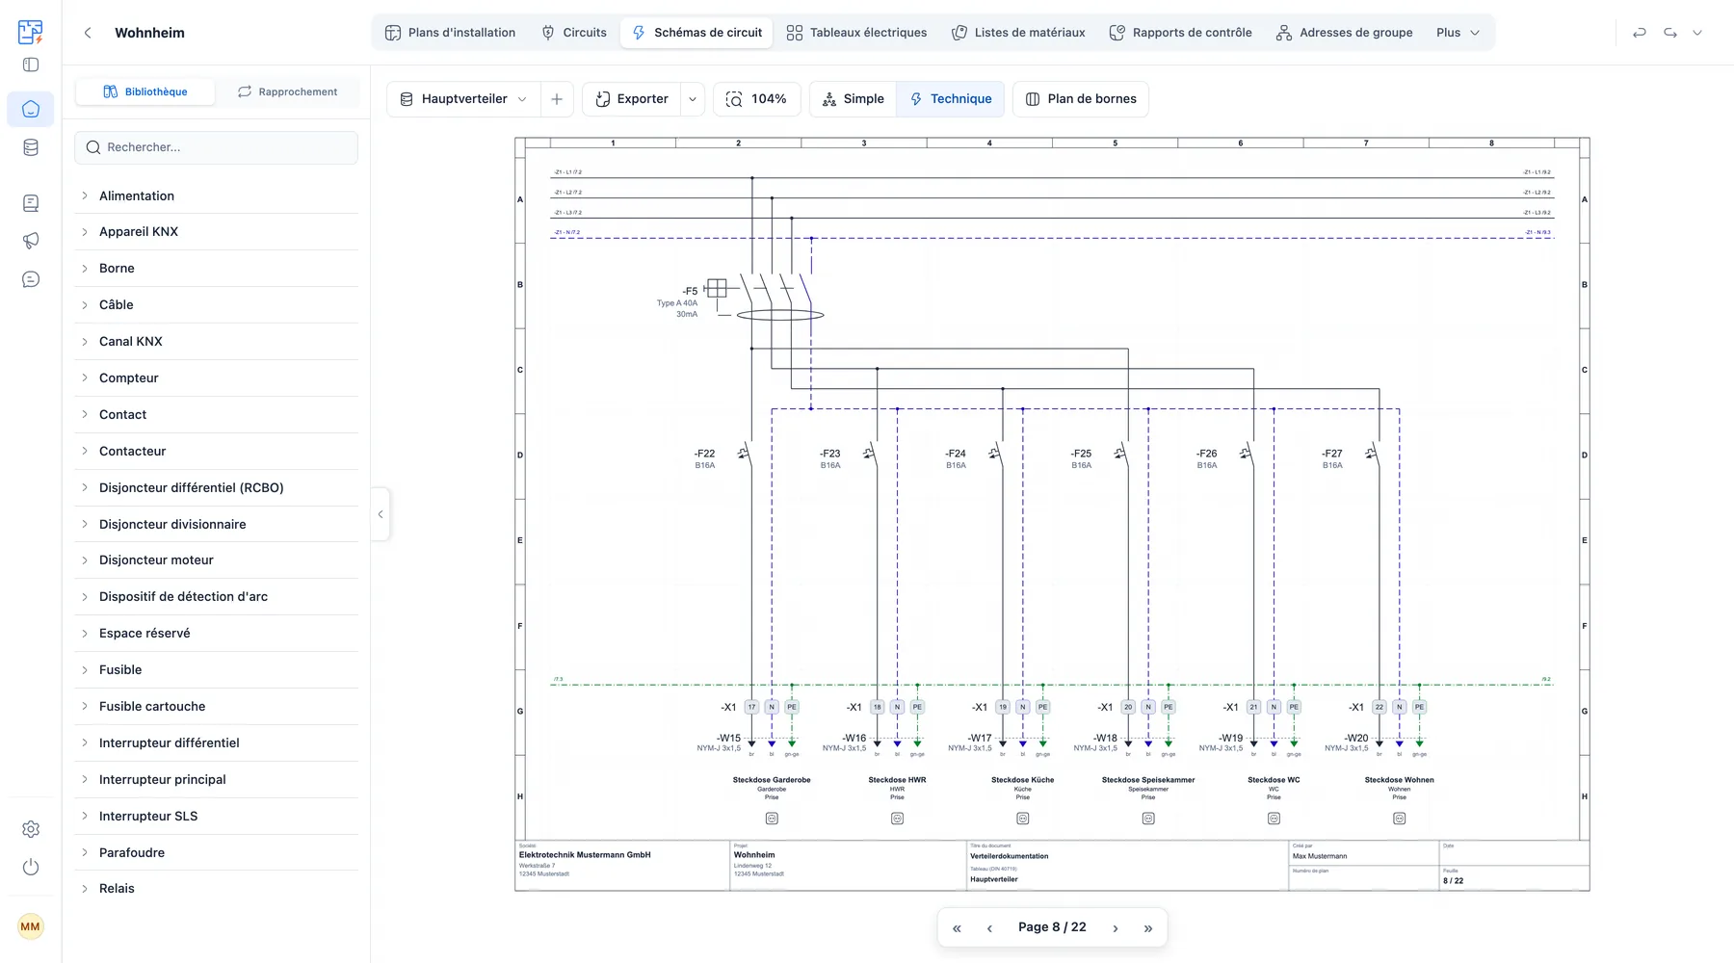Image resolution: width=1734 pixels, height=963 pixels.
Task: Open the home projects icon
Action: point(31,109)
